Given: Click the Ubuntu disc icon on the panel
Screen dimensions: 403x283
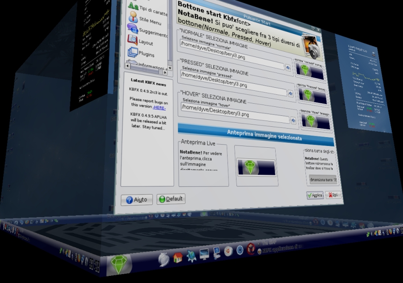Looking at the screenshot, I should (x=228, y=251).
